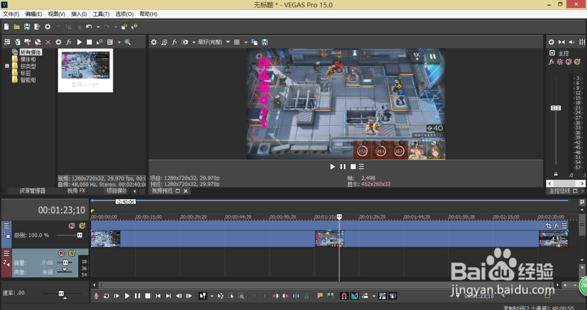This screenshot has width=587, height=310.
Task: Arm recording with microphone icon
Action: point(96,296)
